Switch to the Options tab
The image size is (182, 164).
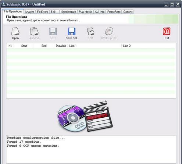click(x=128, y=12)
